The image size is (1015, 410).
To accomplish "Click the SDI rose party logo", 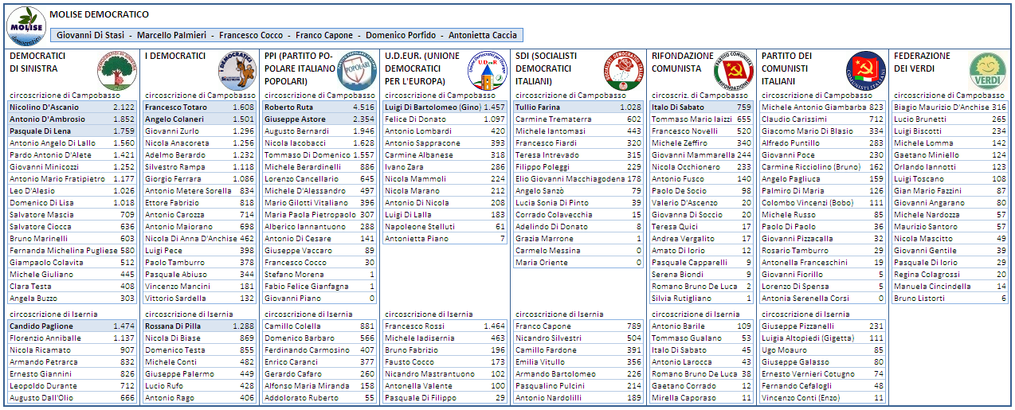I will tap(623, 71).
